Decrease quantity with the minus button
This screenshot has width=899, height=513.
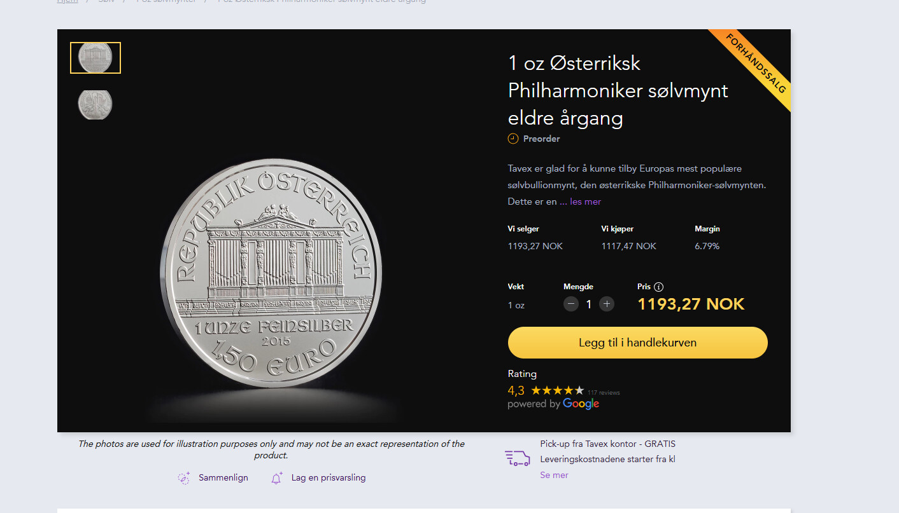tap(571, 304)
